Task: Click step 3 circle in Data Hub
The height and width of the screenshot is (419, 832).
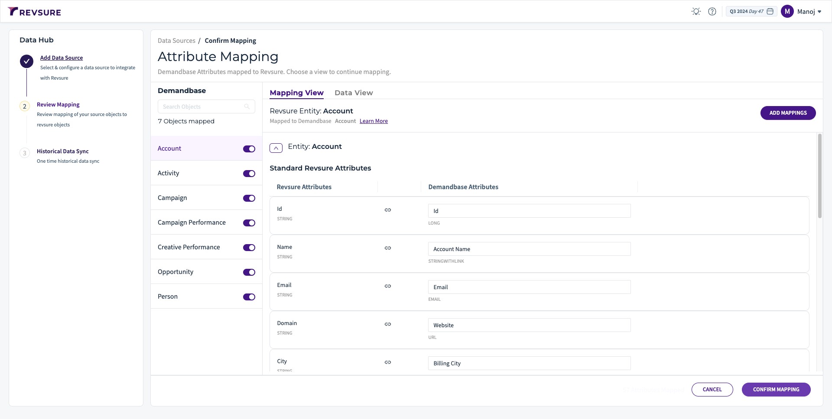Action: (25, 153)
